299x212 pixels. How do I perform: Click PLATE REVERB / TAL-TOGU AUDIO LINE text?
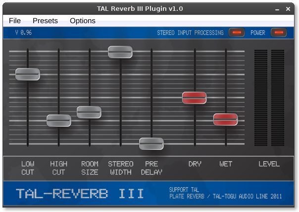point(226,196)
